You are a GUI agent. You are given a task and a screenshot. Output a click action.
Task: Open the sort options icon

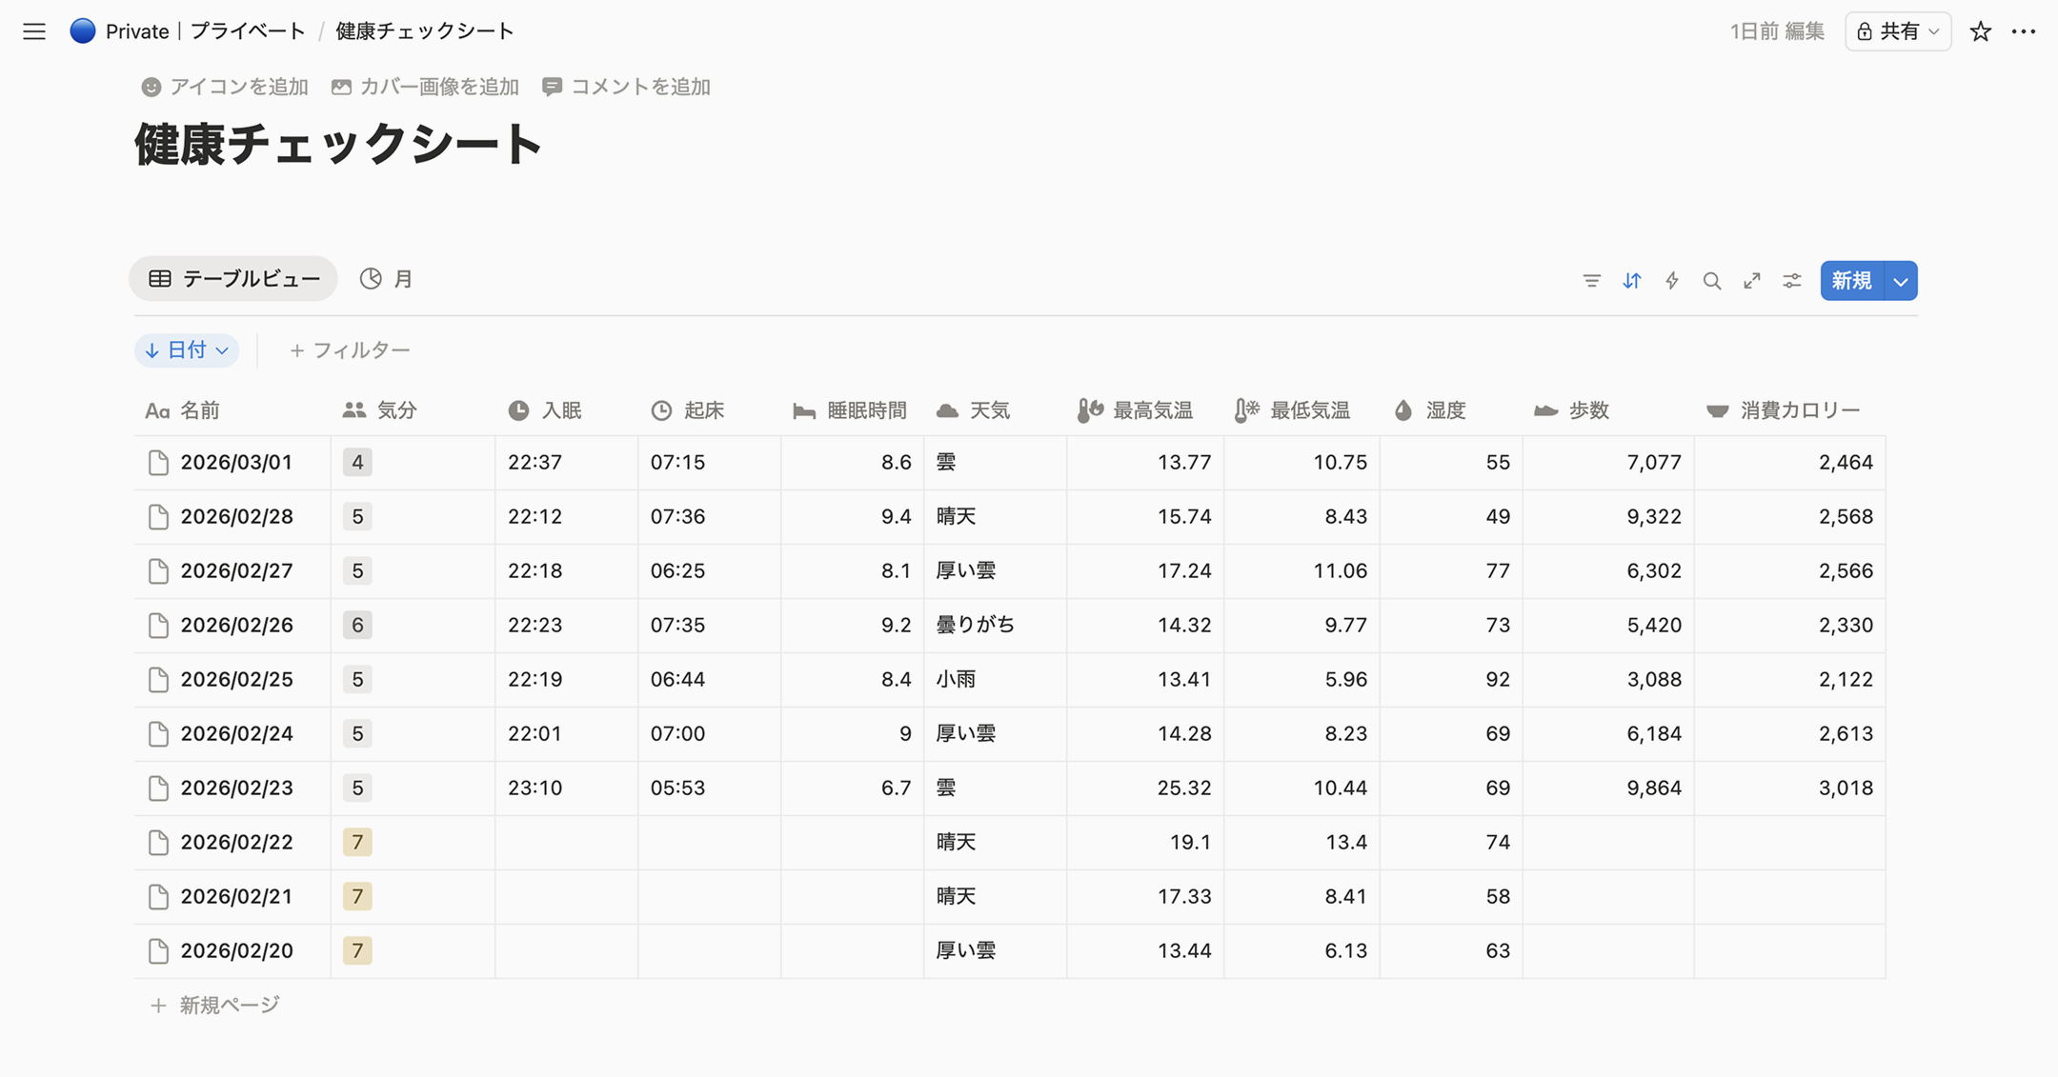tap(1631, 280)
